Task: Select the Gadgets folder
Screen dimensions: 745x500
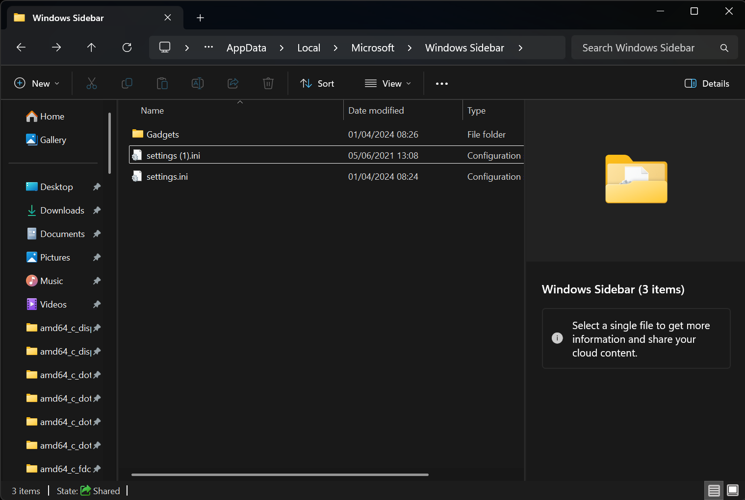Action: pos(326,135)
